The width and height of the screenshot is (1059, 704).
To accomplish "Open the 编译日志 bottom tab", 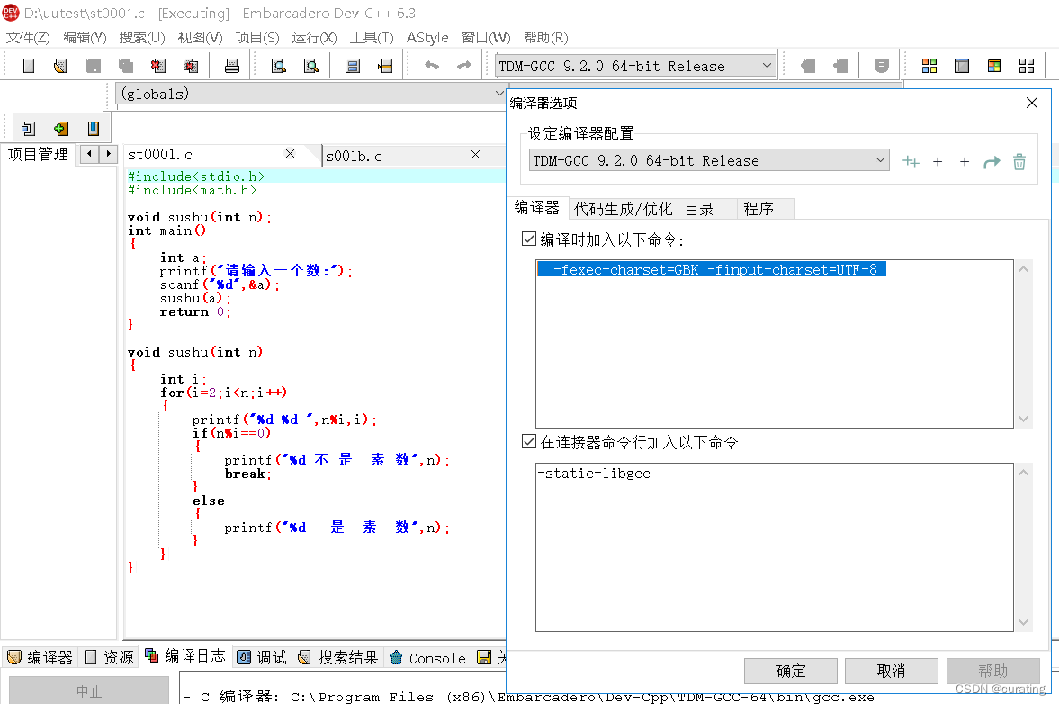I will click(186, 656).
